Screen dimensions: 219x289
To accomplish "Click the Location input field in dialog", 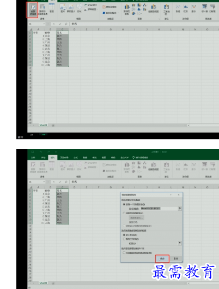I will tap(157, 244).
